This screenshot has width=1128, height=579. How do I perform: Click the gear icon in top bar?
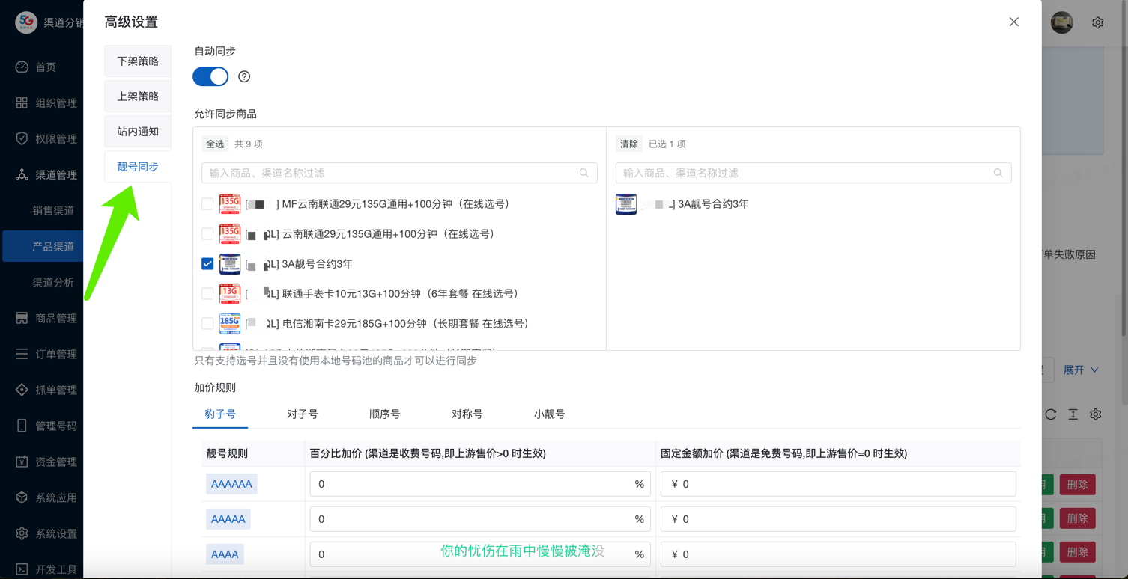click(1097, 22)
